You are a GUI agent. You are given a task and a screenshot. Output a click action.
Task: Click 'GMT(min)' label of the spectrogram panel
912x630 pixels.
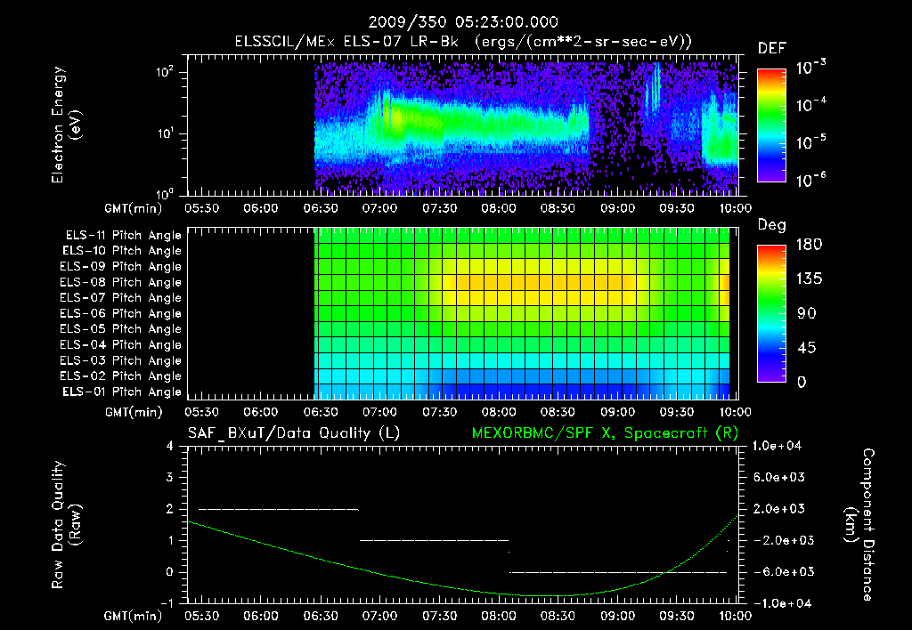(x=134, y=208)
